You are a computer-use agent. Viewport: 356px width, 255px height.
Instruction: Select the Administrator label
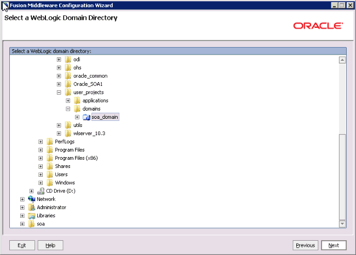click(x=51, y=207)
